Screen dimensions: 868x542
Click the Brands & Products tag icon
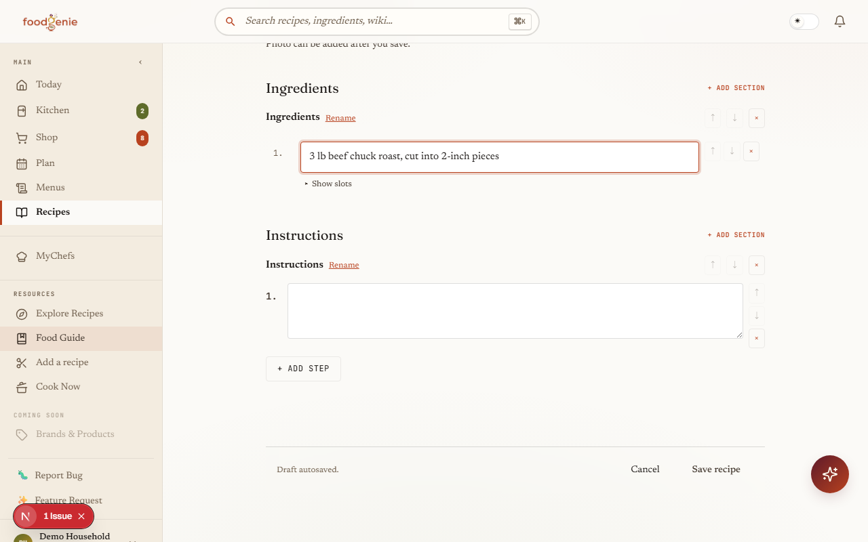point(22,434)
